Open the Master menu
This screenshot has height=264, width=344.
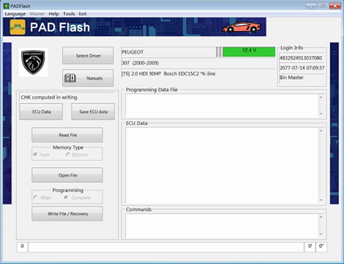pyautogui.click(x=37, y=14)
